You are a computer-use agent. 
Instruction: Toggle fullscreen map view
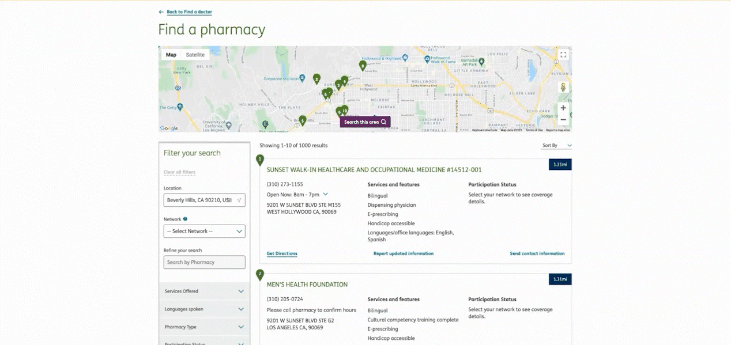[563, 55]
